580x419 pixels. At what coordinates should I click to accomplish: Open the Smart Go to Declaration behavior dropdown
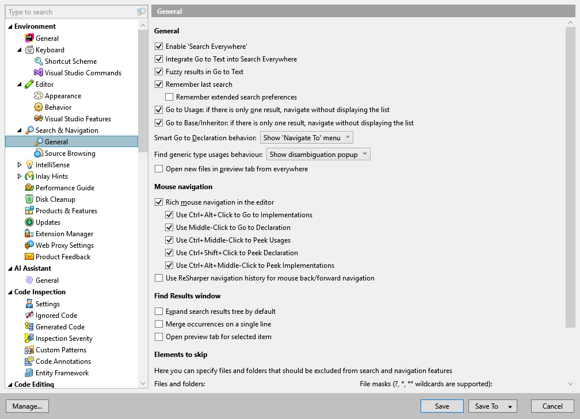pyautogui.click(x=306, y=137)
